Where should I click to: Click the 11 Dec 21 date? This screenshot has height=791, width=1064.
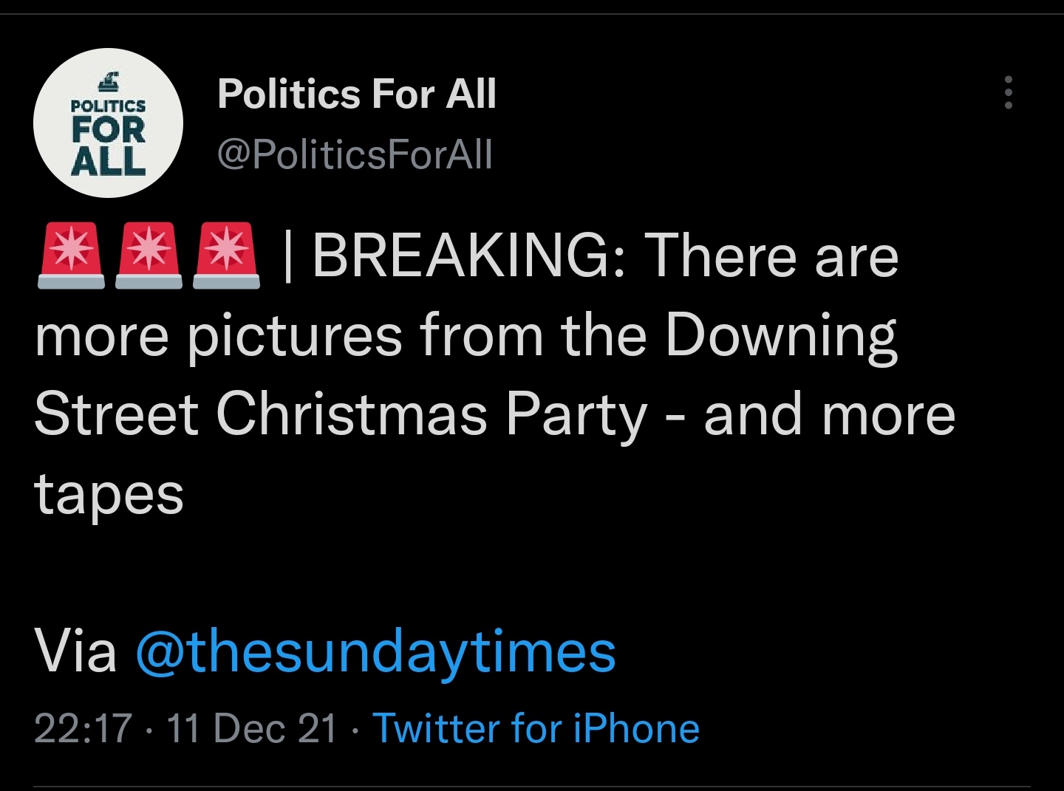(x=251, y=728)
